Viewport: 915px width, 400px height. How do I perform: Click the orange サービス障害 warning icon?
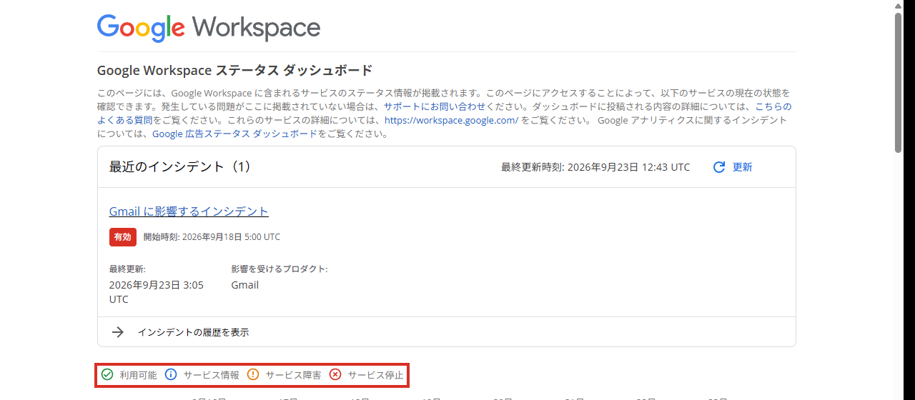253,374
